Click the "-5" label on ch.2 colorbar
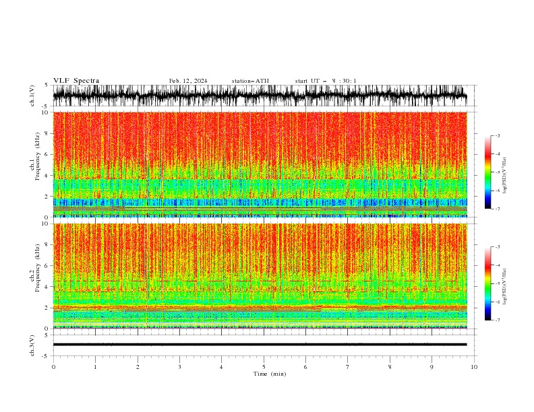The height and width of the screenshot is (412, 534). [x=497, y=283]
